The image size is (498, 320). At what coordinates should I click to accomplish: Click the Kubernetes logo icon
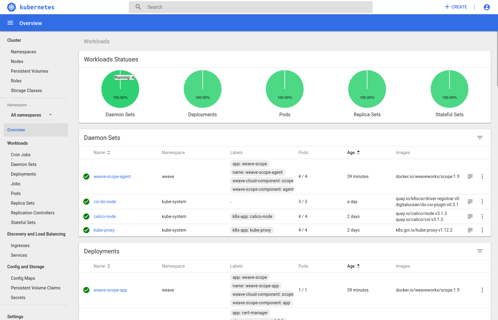[x=12, y=7]
